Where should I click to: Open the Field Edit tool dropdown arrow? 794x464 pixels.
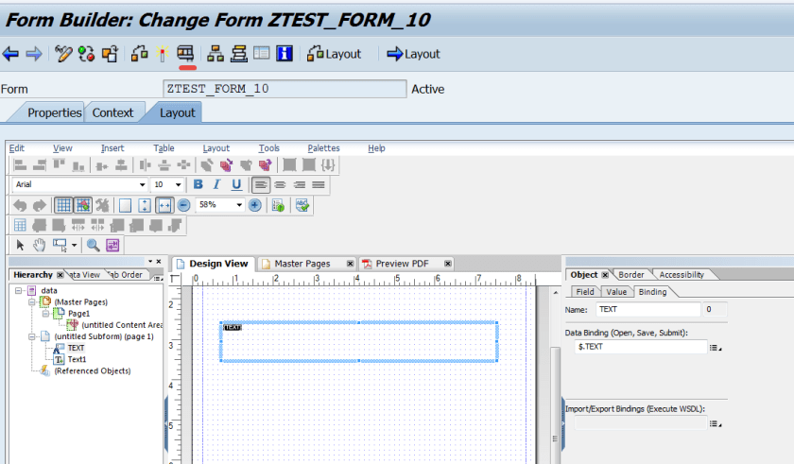click(x=74, y=246)
